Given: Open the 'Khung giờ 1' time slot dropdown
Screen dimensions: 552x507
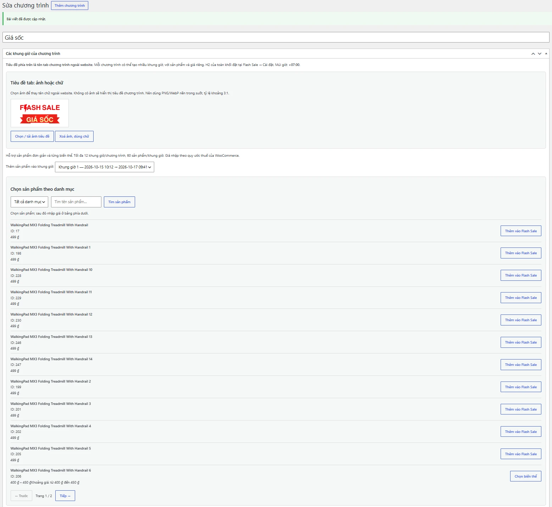Looking at the screenshot, I should point(105,167).
